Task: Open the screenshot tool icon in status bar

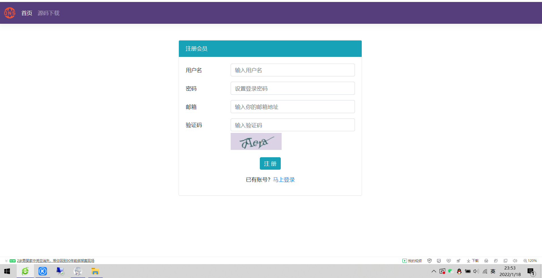Action: [439, 260]
